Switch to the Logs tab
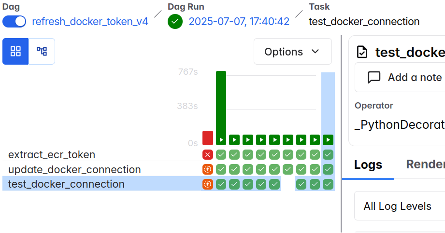Image resolution: width=445 pixels, height=233 pixels. point(368,164)
